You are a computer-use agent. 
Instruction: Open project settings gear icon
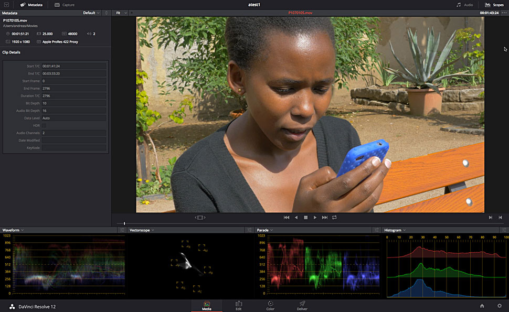click(499, 306)
